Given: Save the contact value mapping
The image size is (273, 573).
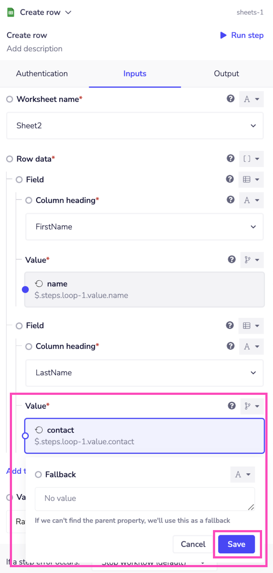Looking at the screenshot, I should [236, 544].
